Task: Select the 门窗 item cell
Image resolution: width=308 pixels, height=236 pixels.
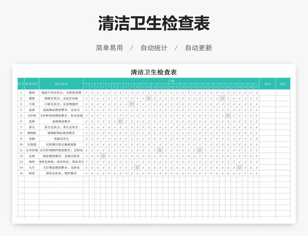Action: click(x=32, y=104)
